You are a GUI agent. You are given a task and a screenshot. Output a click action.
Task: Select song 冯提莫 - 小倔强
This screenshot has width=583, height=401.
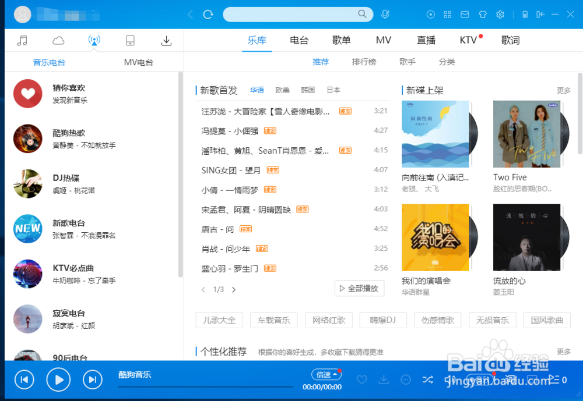tap(230, 131)
